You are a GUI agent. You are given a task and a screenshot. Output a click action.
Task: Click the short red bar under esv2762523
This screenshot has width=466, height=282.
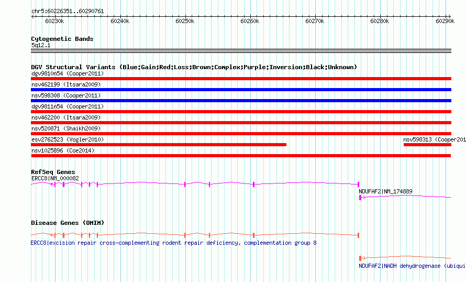[x=159, y=145]
